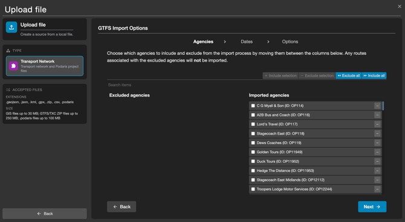Go to the Options step
This screenshot has height=222, width=405.
click(290, 42)
